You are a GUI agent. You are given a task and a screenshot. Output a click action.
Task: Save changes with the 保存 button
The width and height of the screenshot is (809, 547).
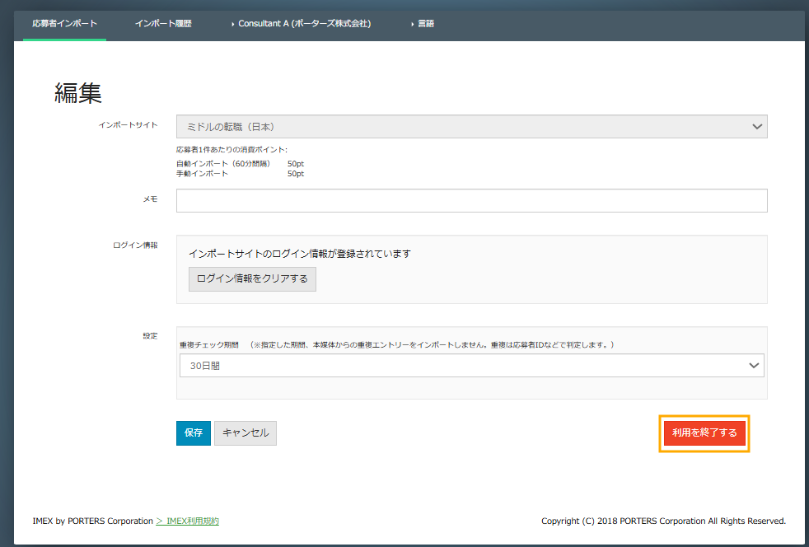pyautogui.click(x=194, y=433)
